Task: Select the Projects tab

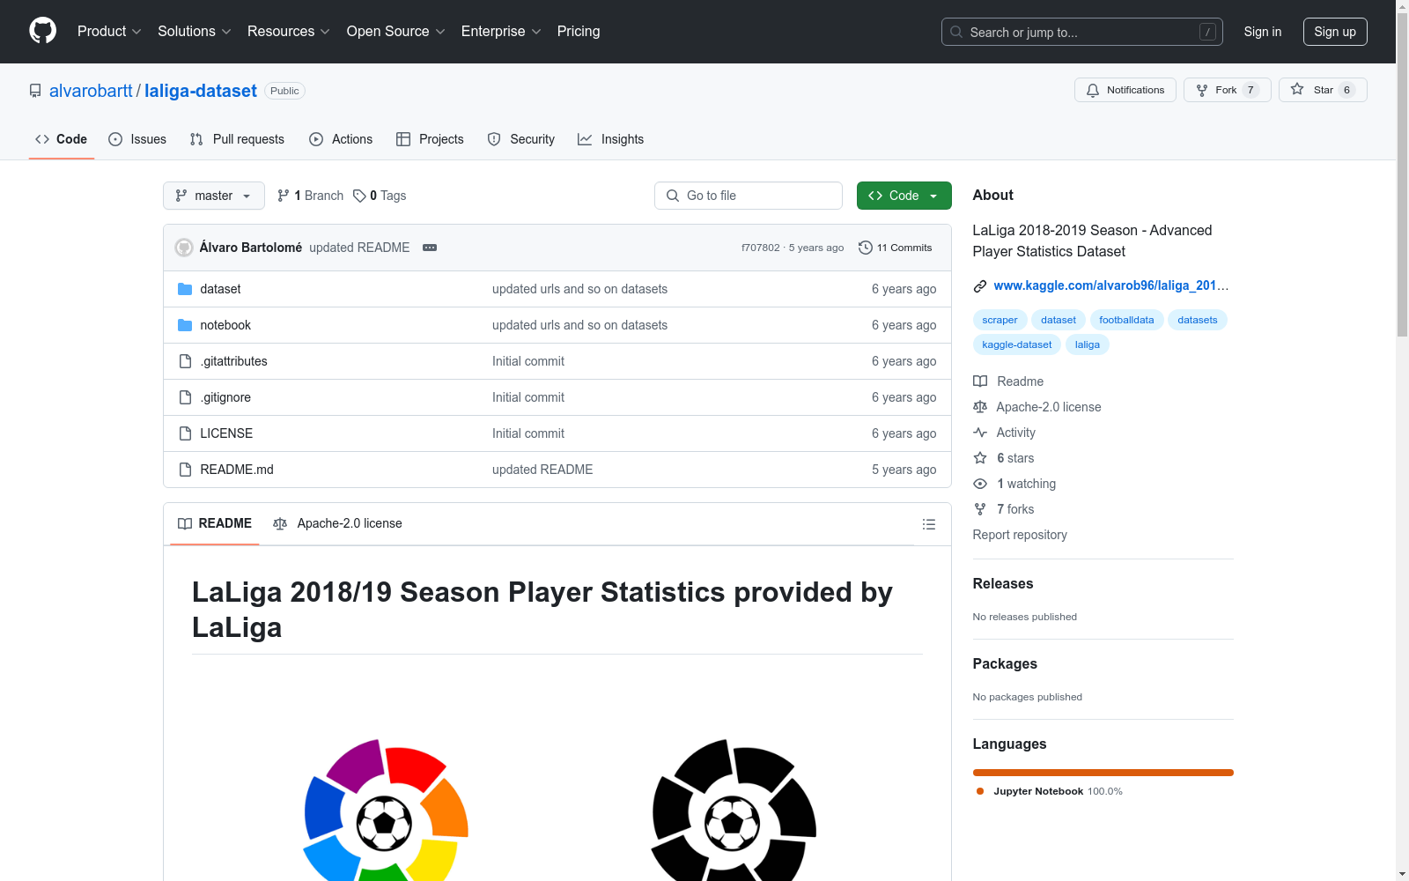Action: point(430,139)
